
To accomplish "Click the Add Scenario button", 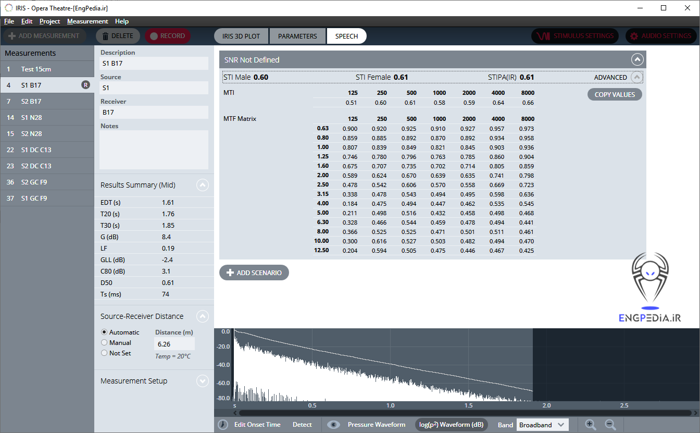I will point(254,273).
